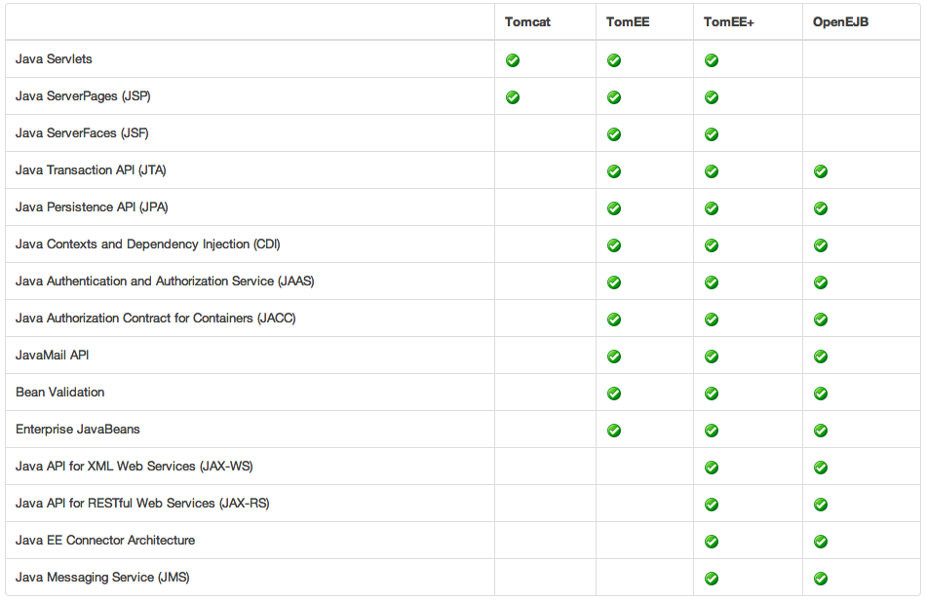Viewport: 927px width, 601px height.
Task: Click TomEE checkmark for Enterprise JavaBeans
Action: click(614, 431)
